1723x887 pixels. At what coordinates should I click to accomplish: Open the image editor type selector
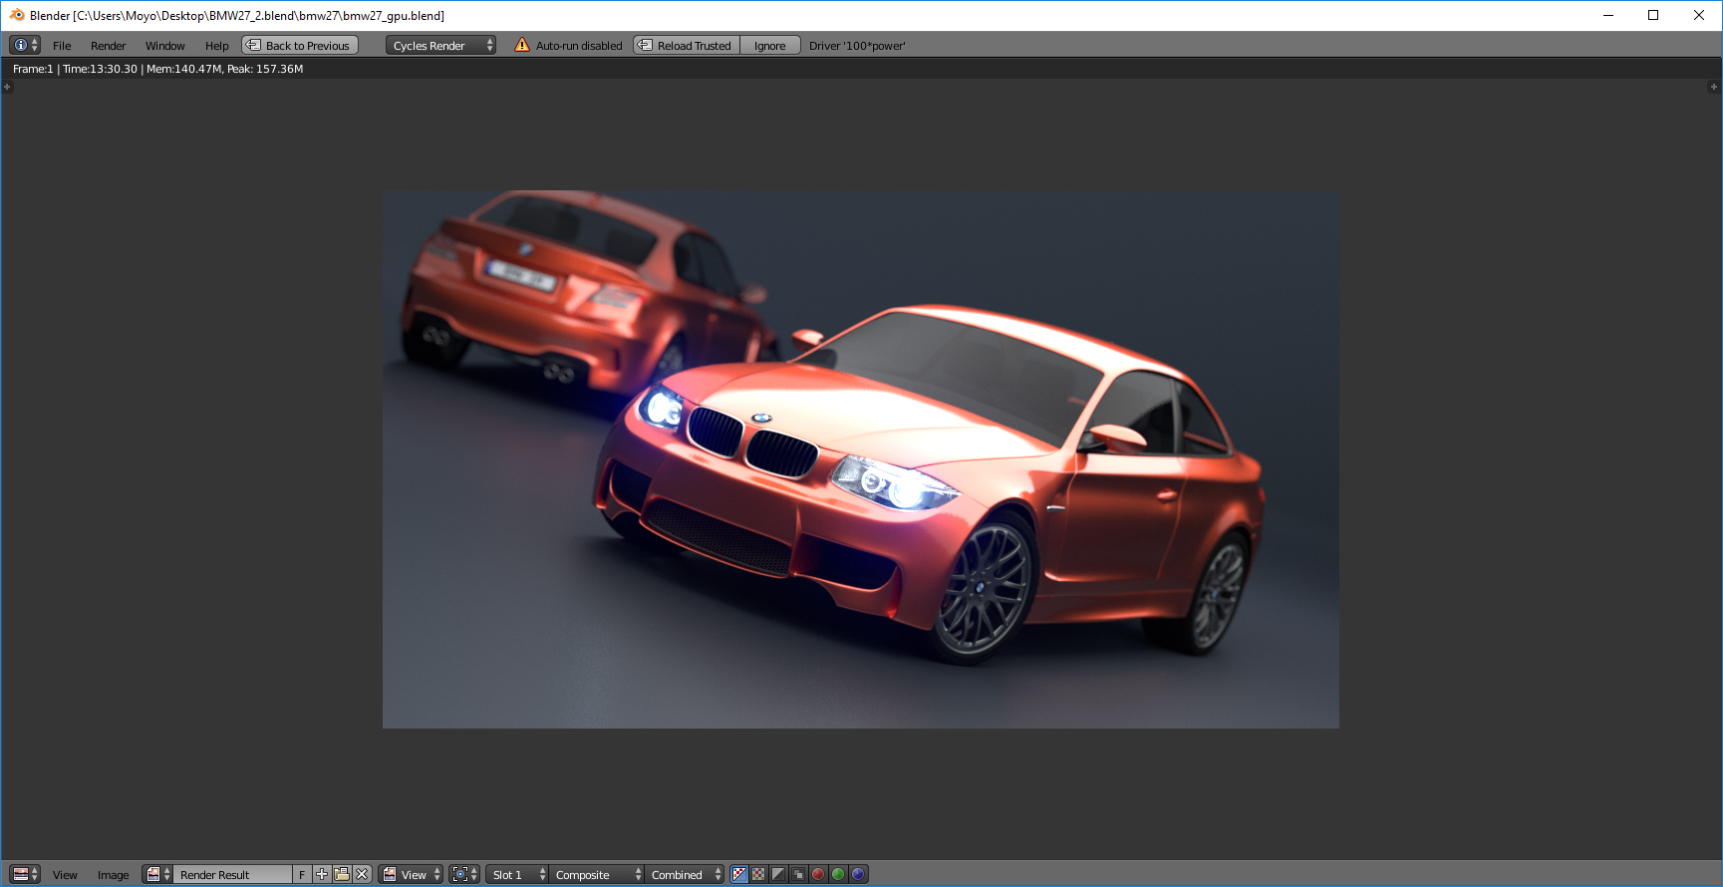pos(24,874)
